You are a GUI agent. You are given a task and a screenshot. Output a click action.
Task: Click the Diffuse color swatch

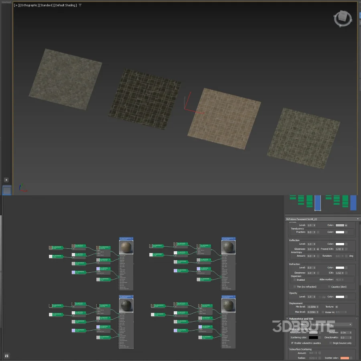[x=340, y=225]
